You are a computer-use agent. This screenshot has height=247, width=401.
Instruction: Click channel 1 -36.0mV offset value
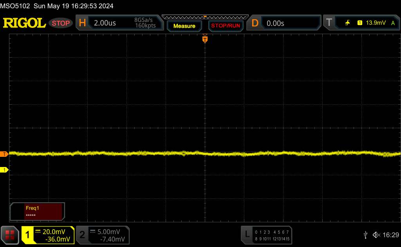[x=58, y=239]
